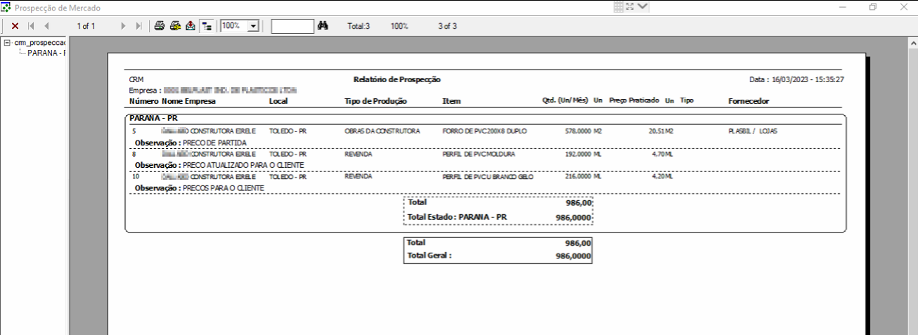Toggle the group tree panel
The height and width of the screenshot is (335, 918).
[207, 26]
